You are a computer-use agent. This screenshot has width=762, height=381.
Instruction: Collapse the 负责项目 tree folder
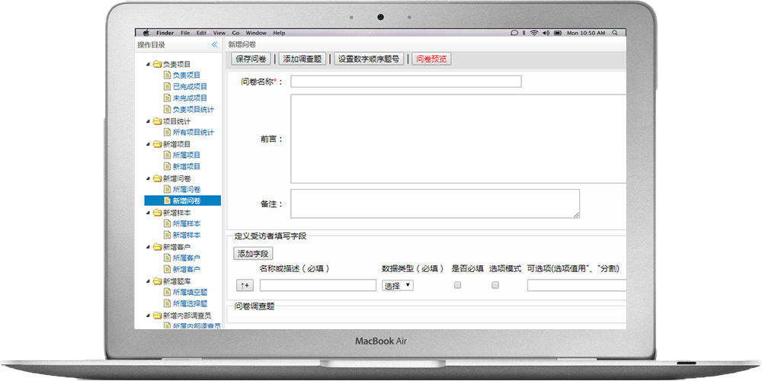(x=149, y=64)
